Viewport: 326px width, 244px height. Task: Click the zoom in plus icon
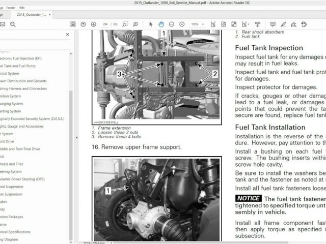pos(182,24)
